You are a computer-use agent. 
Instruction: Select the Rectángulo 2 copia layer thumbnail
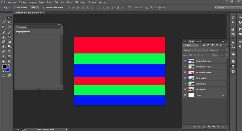tap(191, 67)
